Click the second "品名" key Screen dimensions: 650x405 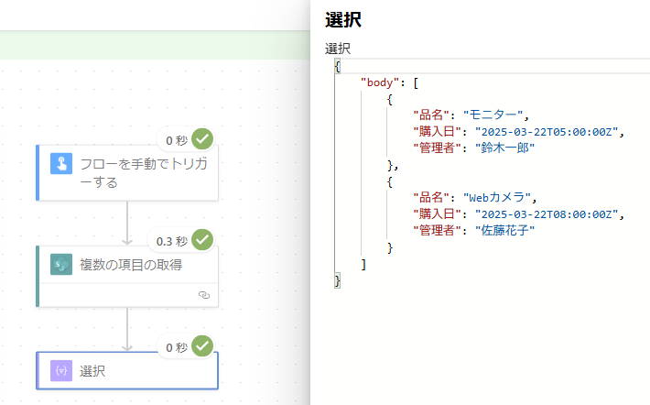[x=431, y=197]
